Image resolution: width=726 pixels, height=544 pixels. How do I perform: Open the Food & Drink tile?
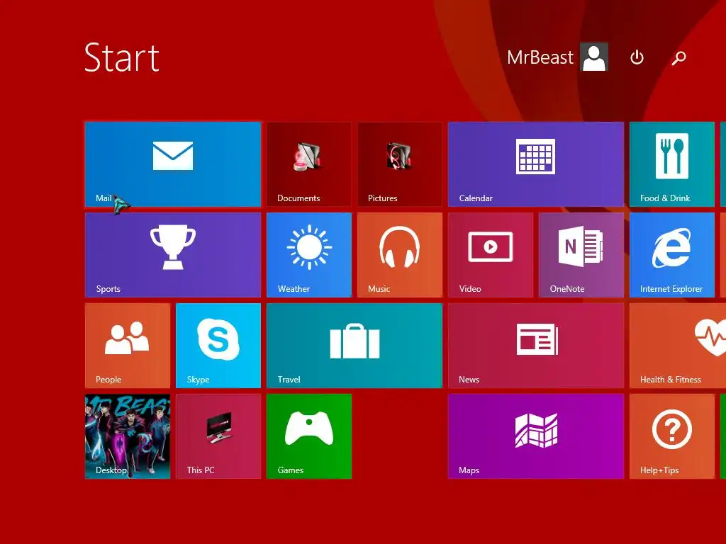pos(672,164)
